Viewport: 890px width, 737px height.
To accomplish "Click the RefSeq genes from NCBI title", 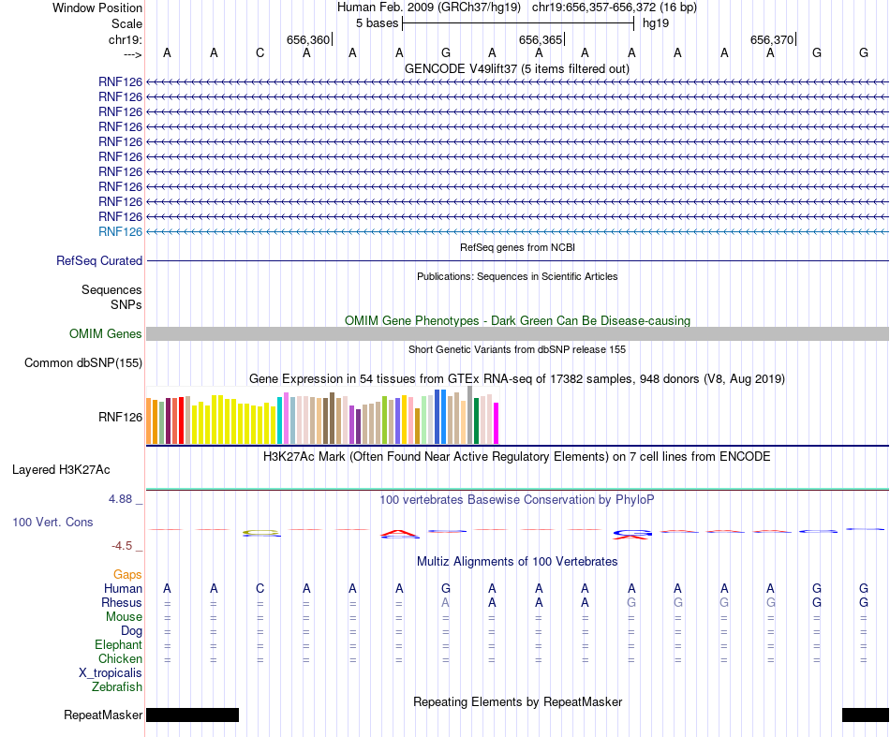I will tap(517, 247).
